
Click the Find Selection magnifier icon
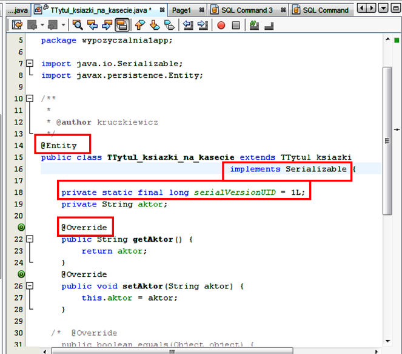(x=78, y=25)
